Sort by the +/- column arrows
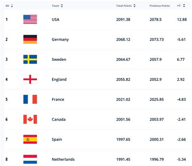Image resolution: width=192 pixels, height=166 pixels. pos(184,6)
